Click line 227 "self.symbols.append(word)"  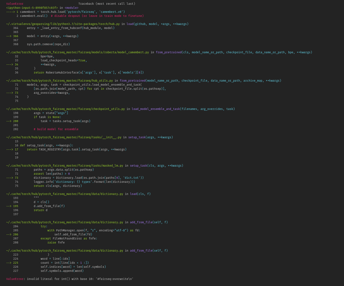62,271
